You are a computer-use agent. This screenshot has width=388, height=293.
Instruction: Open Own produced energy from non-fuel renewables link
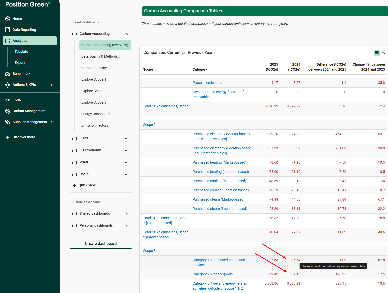click(x=220, y=94)
